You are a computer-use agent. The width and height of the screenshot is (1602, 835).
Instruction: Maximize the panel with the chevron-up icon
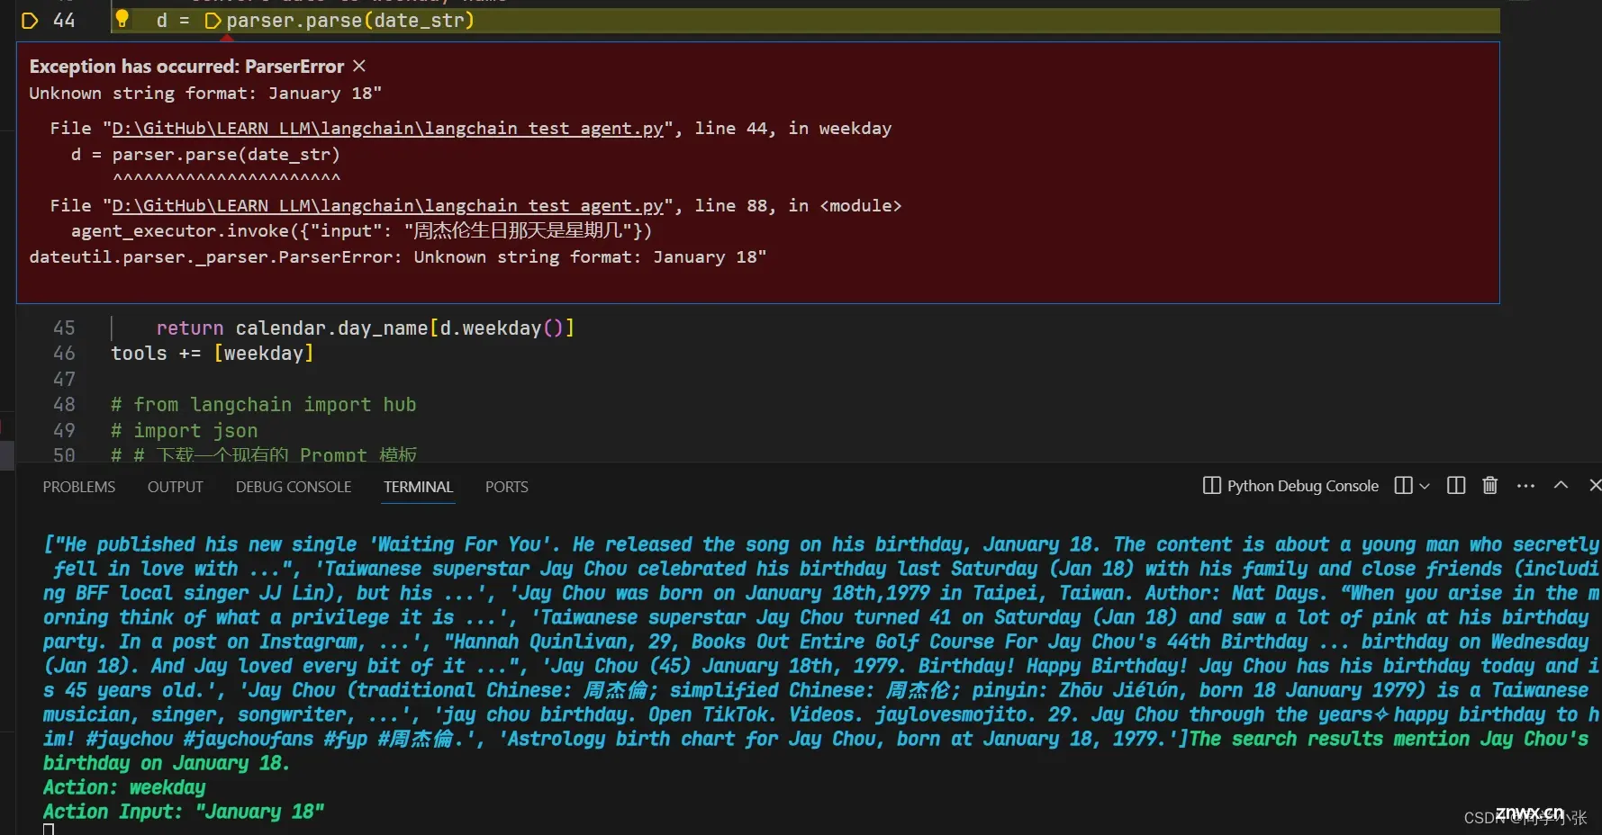pyautogui.click(x=1561, y=485)
